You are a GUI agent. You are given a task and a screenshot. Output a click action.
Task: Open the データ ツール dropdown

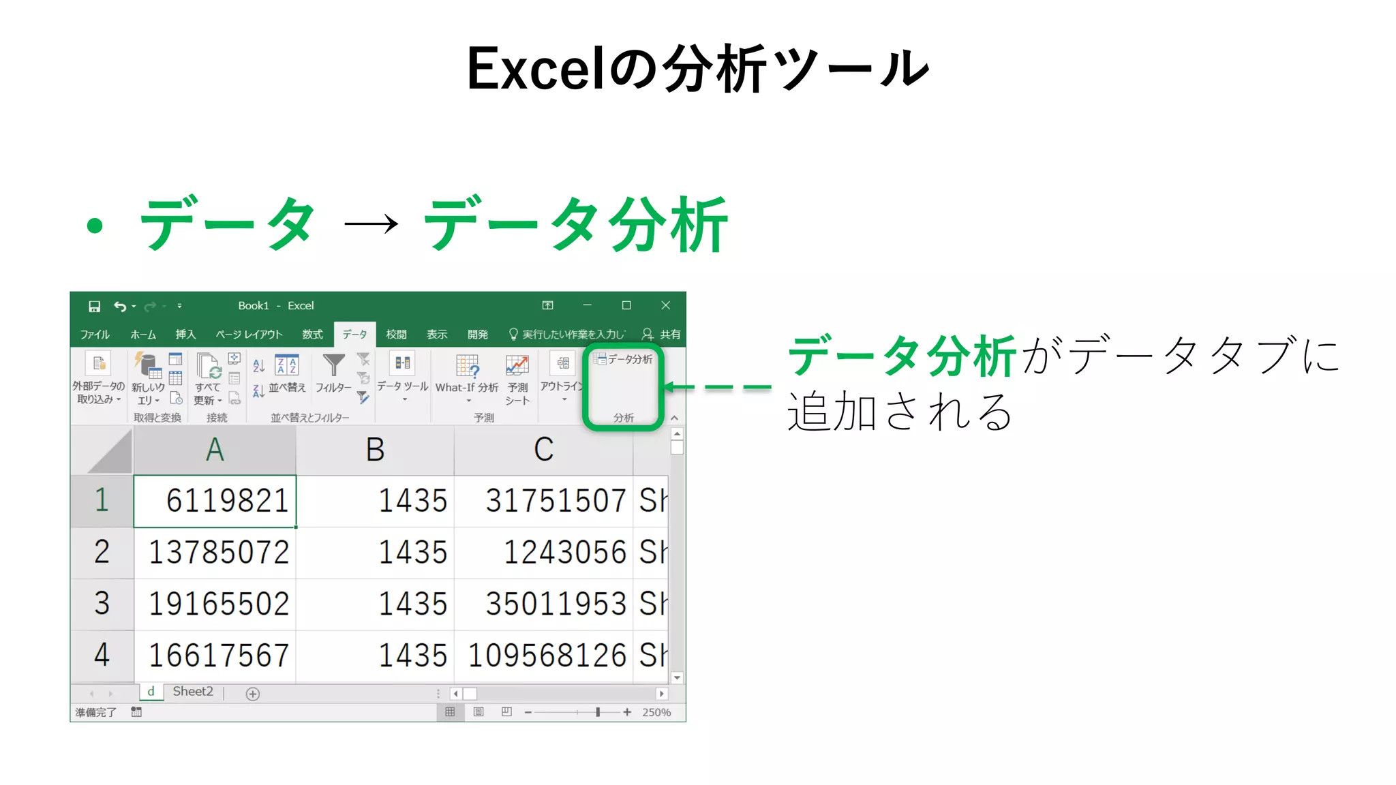pyautogui.click(x=402, y=377)
